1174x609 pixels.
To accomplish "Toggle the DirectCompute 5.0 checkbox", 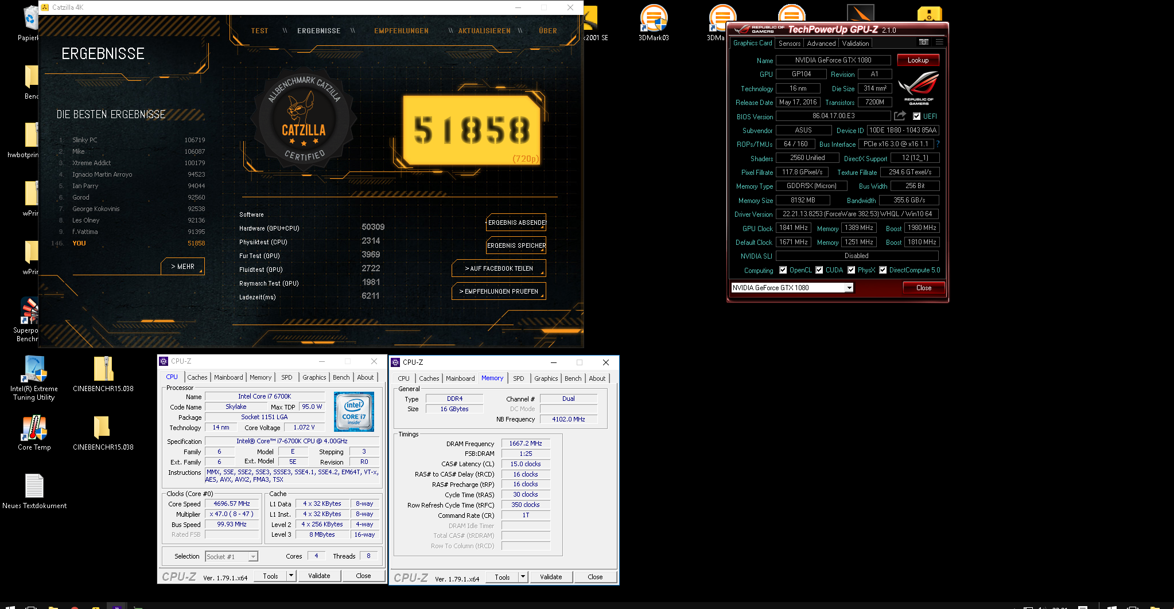I will click(883, 270).
